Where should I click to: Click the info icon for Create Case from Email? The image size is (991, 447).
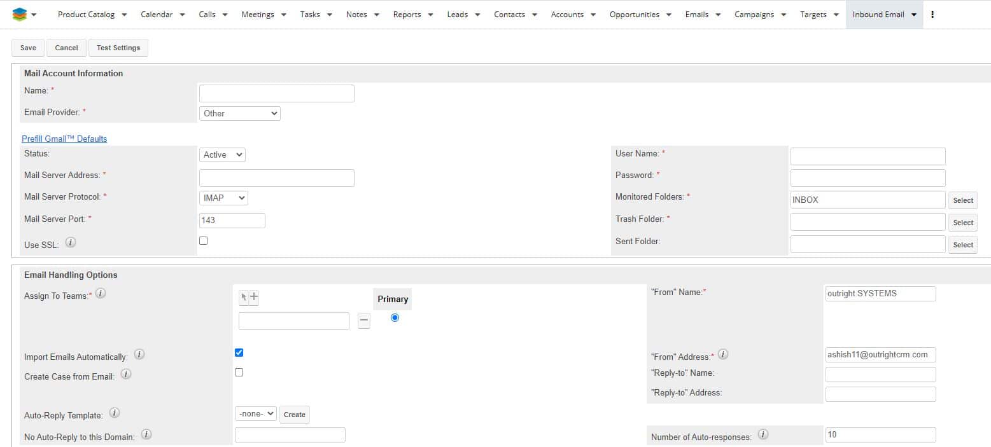(125, 374)
